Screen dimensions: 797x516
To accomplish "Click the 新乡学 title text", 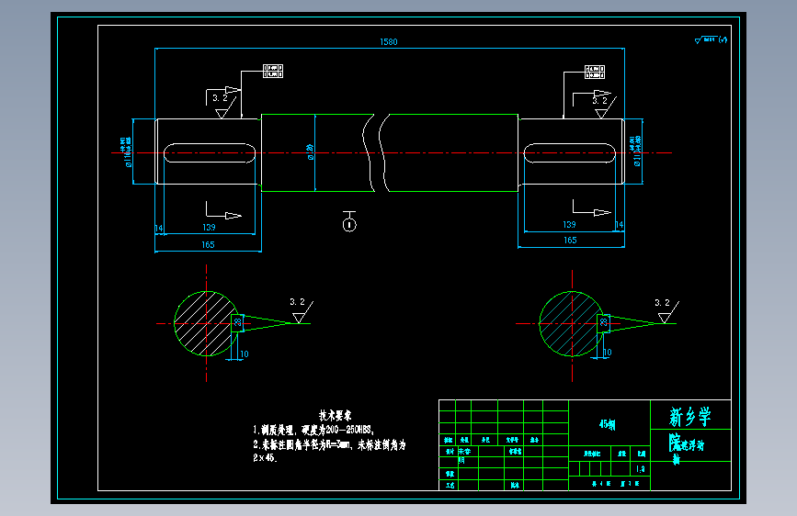I will [690, 417].
